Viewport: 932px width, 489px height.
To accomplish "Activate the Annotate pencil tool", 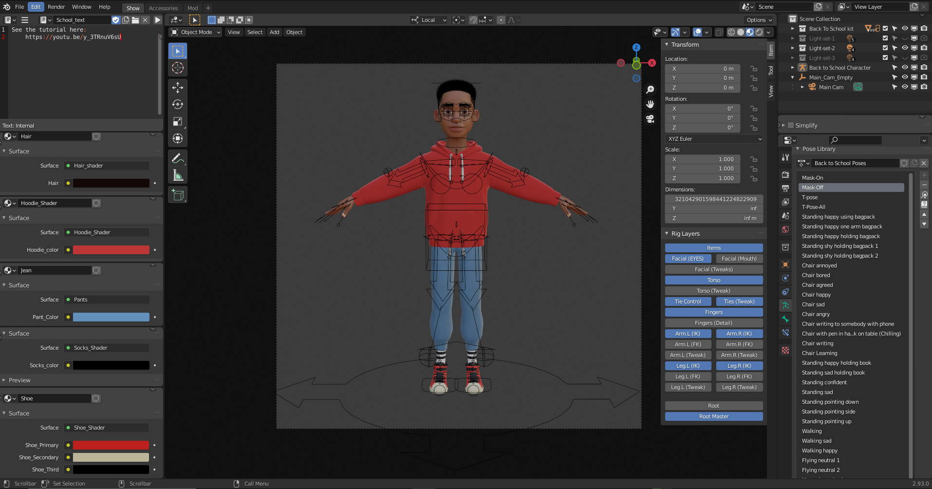I will [178, 158].
